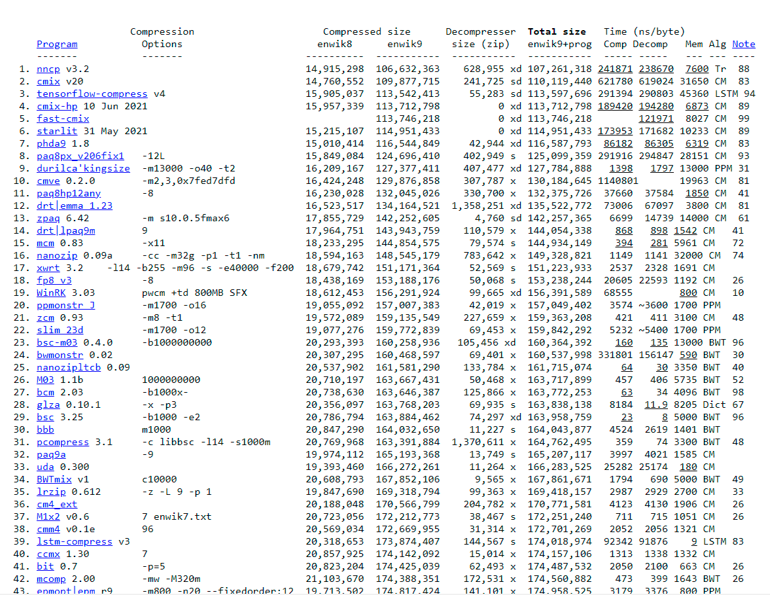Screen dimensions: 770x595
Task: Select the Total size bold header
Action: 556,31
